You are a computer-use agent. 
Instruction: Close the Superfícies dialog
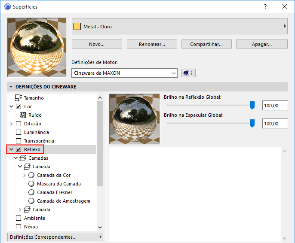point(285,6)
